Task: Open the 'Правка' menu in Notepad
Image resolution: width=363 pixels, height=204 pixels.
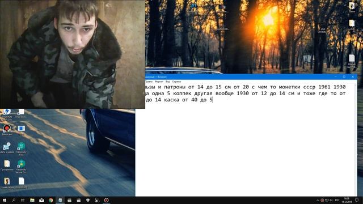Action: tap(149, 82)
